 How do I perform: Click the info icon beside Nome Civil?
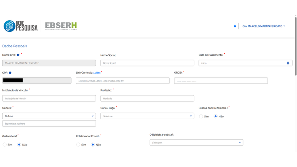click(18, 55)
